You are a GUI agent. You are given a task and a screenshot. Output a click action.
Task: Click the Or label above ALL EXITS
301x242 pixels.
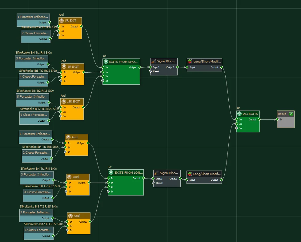click(x=238, y=108)
